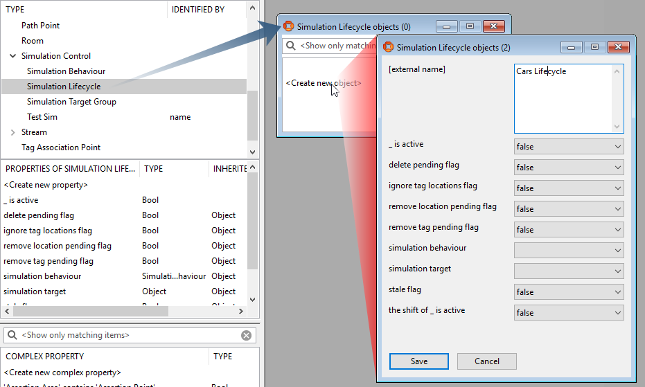Viewport: 645px width, 387px height.
Task: Click the TYPE column header in type list
Action: [x=84, y=10]
